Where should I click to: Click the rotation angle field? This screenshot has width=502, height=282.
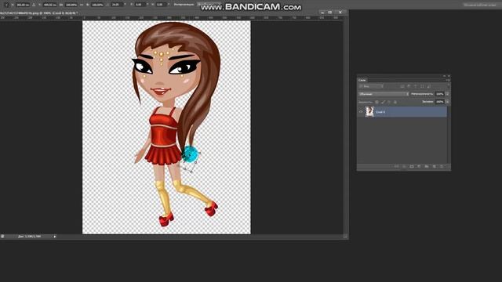pyautogui.click(x=117, y=5)
